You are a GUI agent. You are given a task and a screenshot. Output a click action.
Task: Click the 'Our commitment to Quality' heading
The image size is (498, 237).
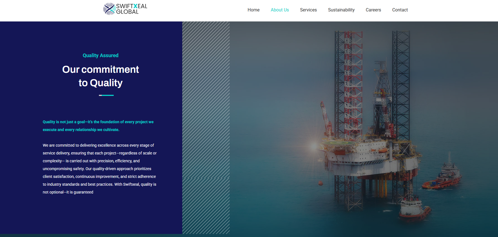click(x=100, y=76)
